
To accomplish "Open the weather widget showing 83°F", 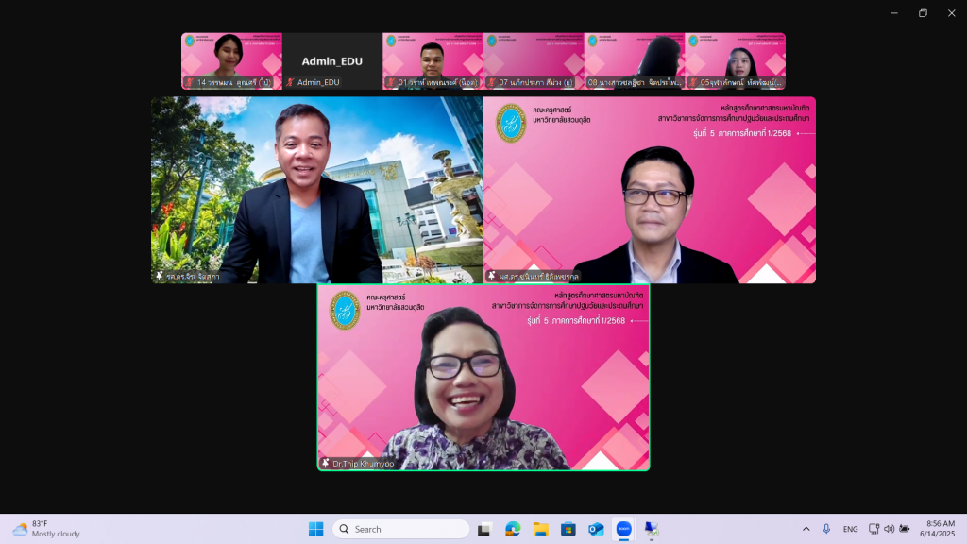I will pos(45,529).
